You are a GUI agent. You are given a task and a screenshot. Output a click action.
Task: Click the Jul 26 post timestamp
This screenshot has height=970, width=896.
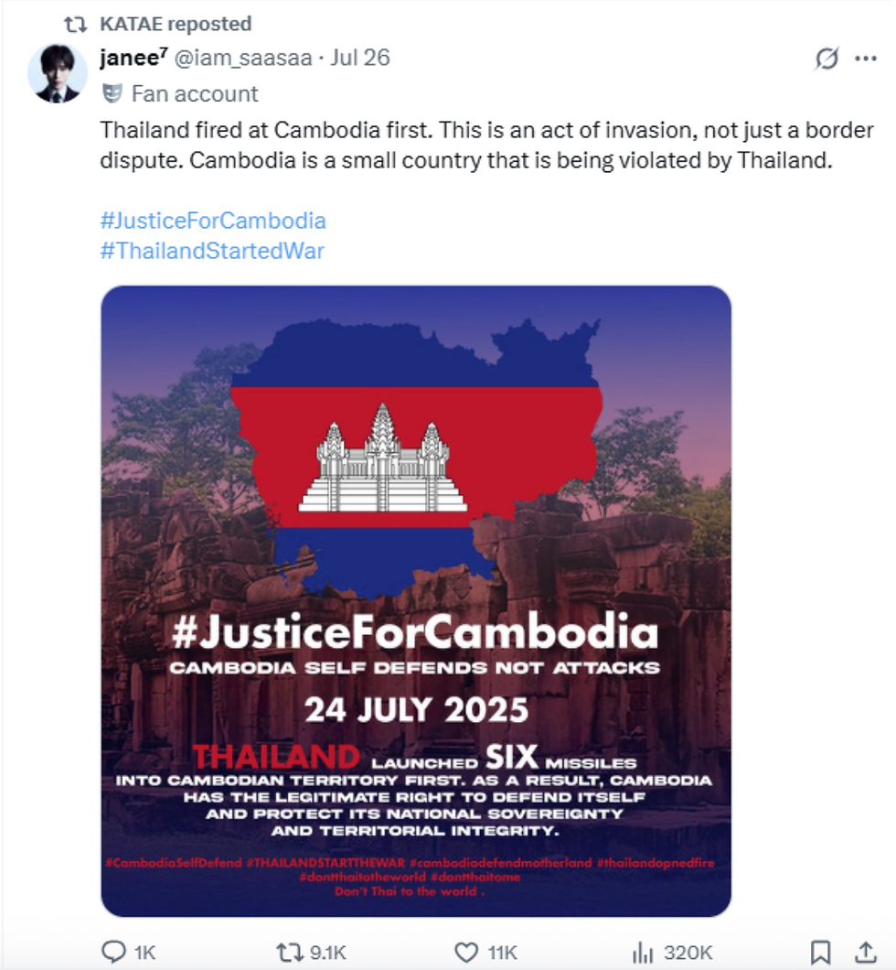tap(360, 58)
